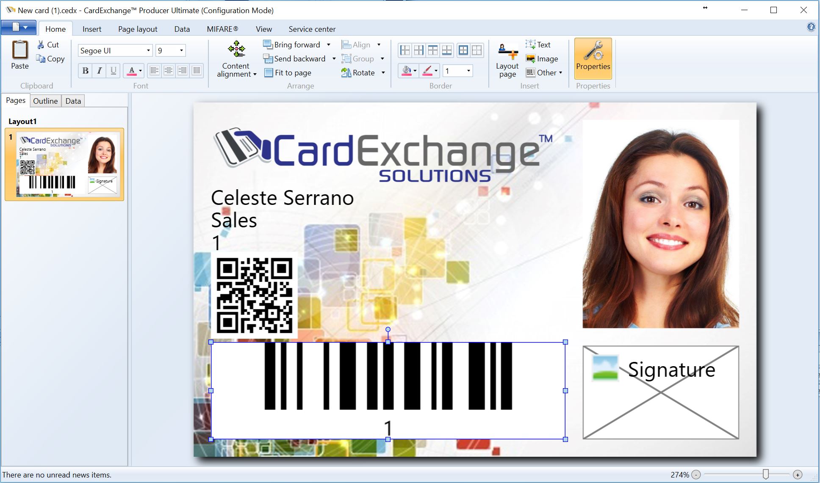Select the Signature image placeholder

(661, 392)
